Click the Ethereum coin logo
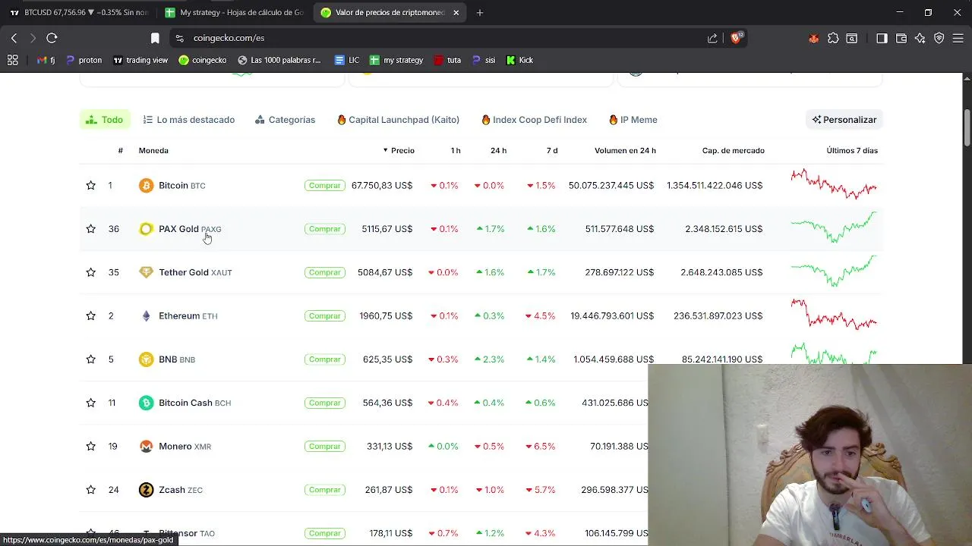 pos(146,315)
